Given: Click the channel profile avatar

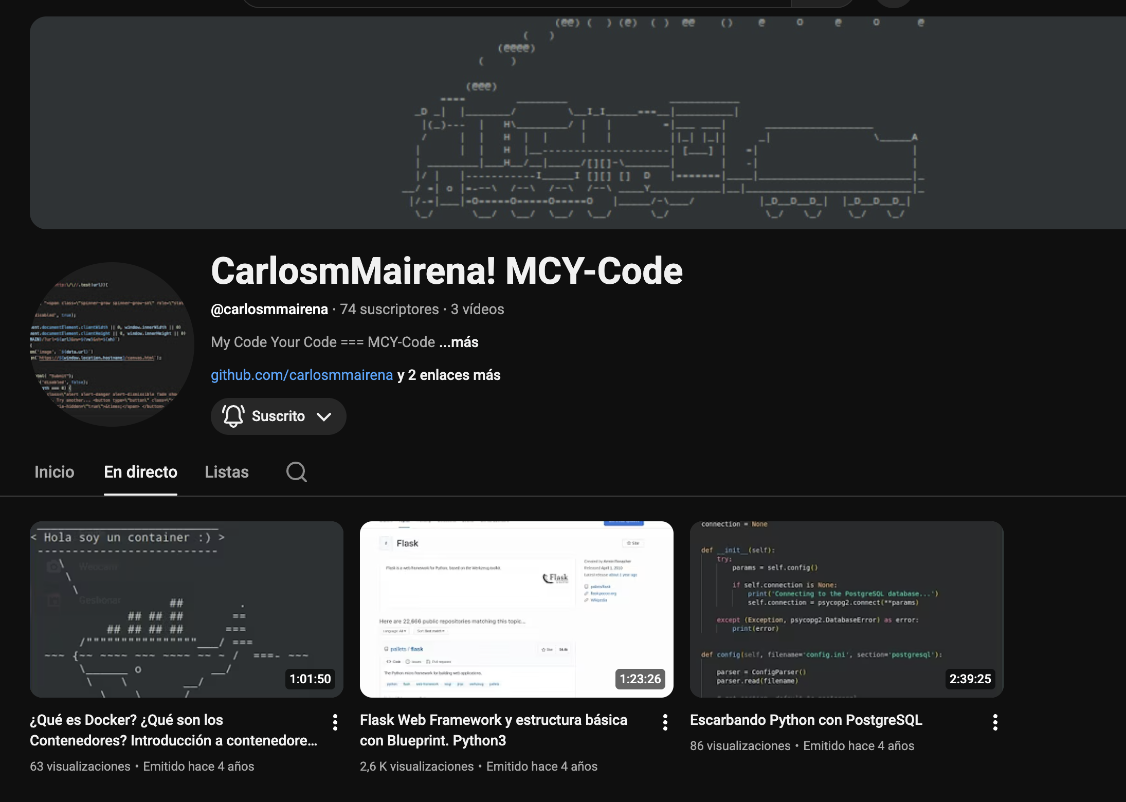Looking at the screenshot, I should (x=112, y=344).
